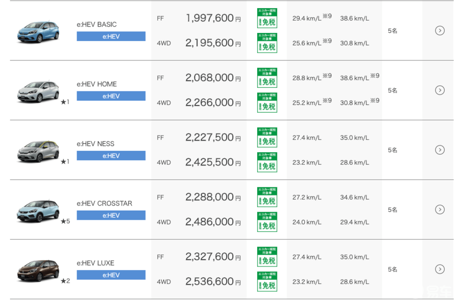
Task: Click the green eco badge for e:HEV LUXE 4WD
Action: 267,282
